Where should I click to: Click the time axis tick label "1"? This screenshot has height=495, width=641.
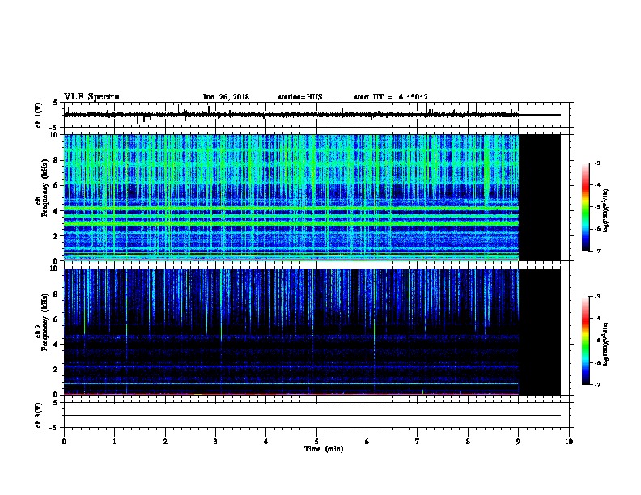pos(114,441)
